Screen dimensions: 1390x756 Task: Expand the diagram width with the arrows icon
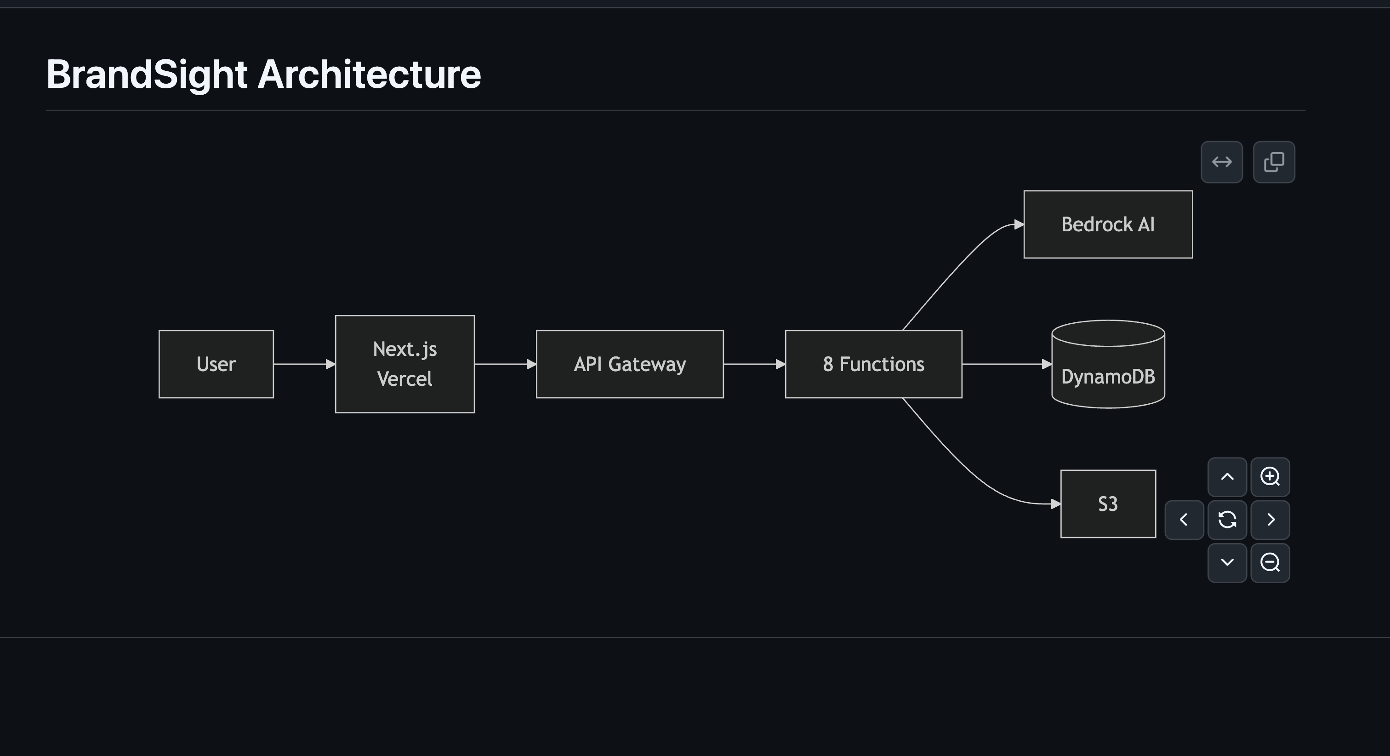(x=1222, y=162)
